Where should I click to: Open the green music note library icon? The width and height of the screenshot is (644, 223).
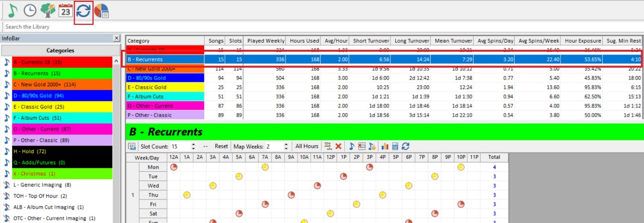12,10
